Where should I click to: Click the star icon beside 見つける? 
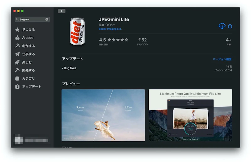point(17,29)
